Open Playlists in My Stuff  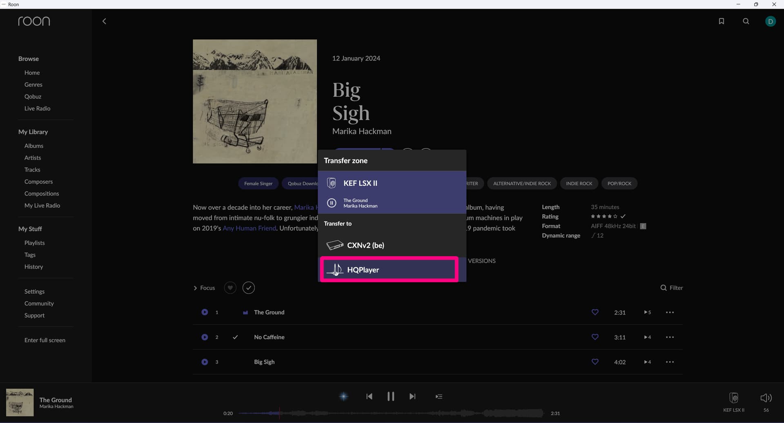point(34,243)
